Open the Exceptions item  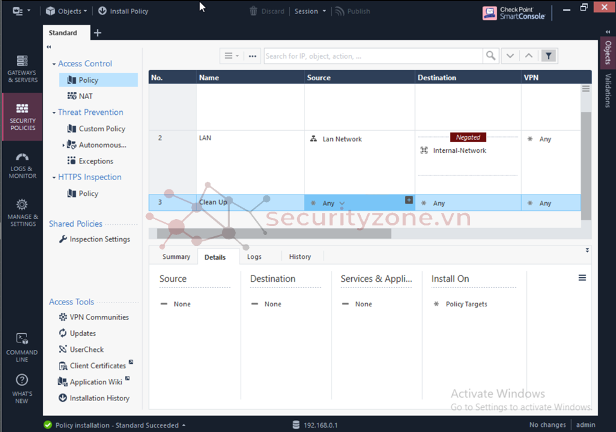(90, 160)
